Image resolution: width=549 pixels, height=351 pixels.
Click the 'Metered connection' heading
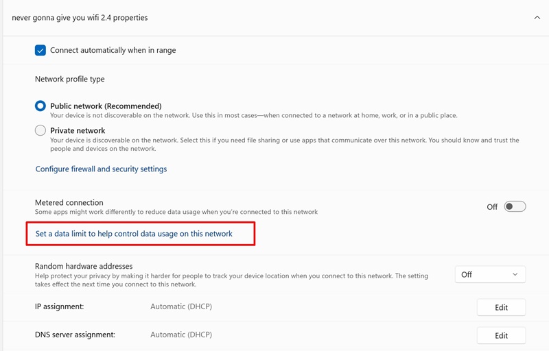click(x=69, y=203)
